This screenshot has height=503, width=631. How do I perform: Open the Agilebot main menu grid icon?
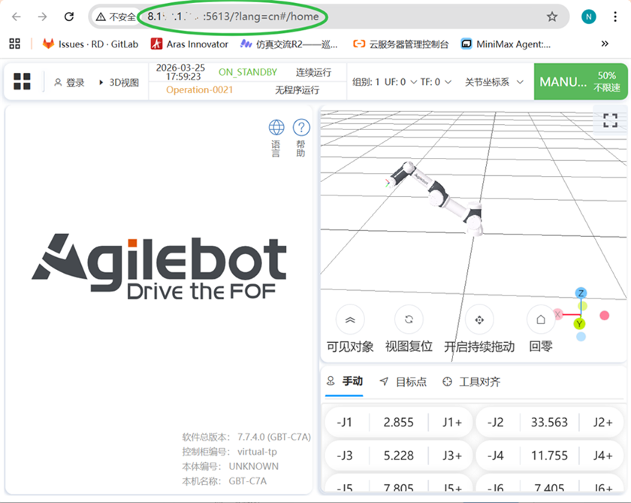point(22,81)
